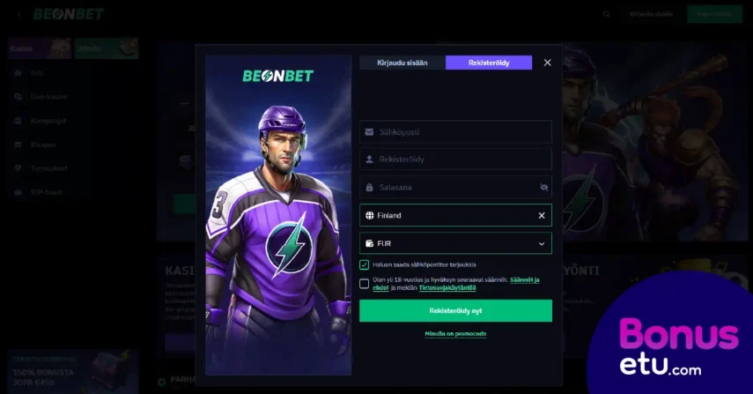Click the globe icon beside Finland

[x=369, y=215]
